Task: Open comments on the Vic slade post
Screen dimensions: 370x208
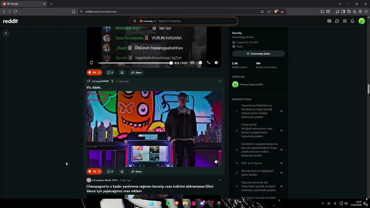Action: click(x=110, y=172)
